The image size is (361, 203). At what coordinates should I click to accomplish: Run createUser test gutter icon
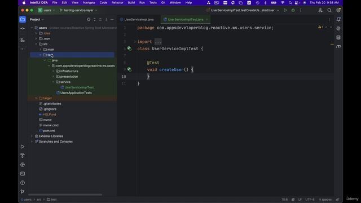[x=129, y=69]
